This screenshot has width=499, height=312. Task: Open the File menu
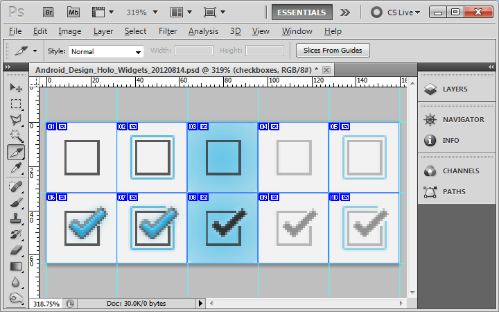point(15,31)
